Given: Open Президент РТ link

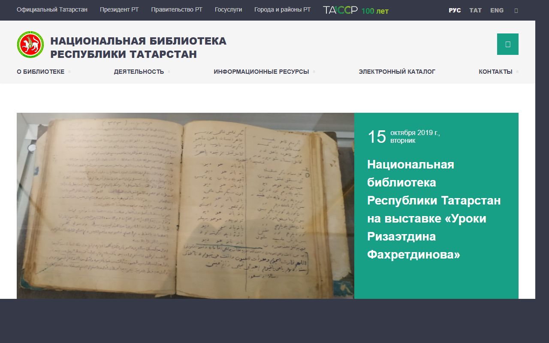Looking at the screenshot, I should 119,10.
